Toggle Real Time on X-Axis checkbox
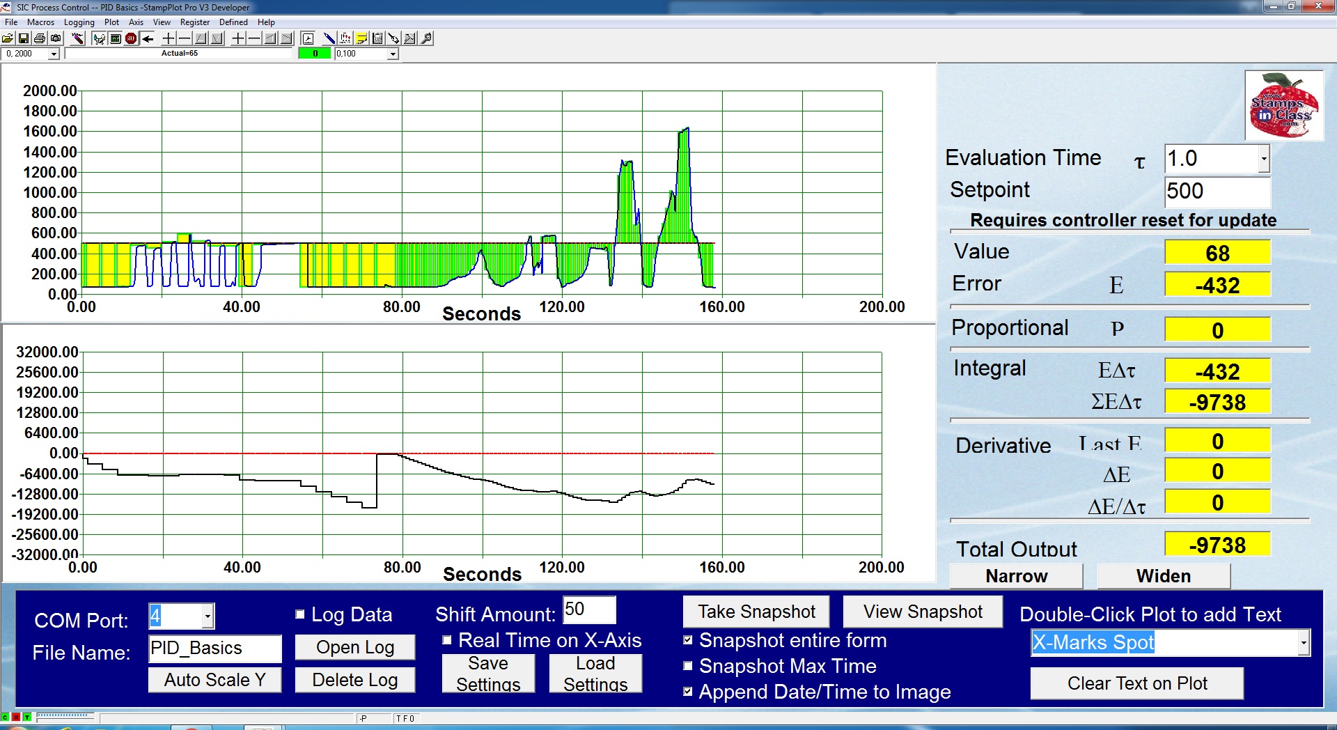1337x730 pixels. pos(447,640)
